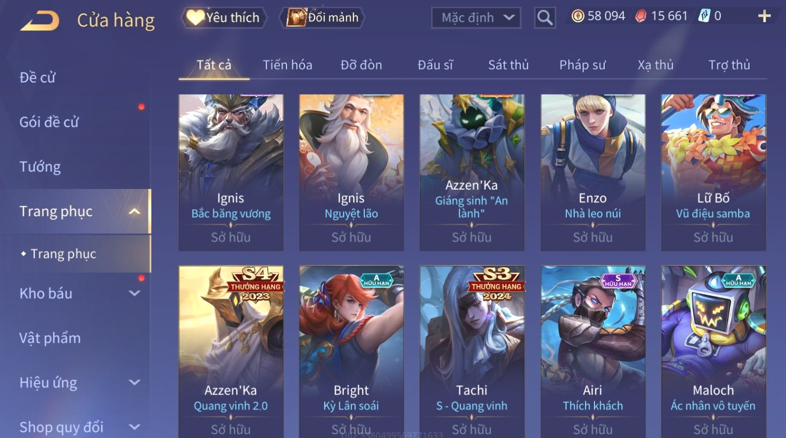Open Yêu thích favorites heart button

224,18
